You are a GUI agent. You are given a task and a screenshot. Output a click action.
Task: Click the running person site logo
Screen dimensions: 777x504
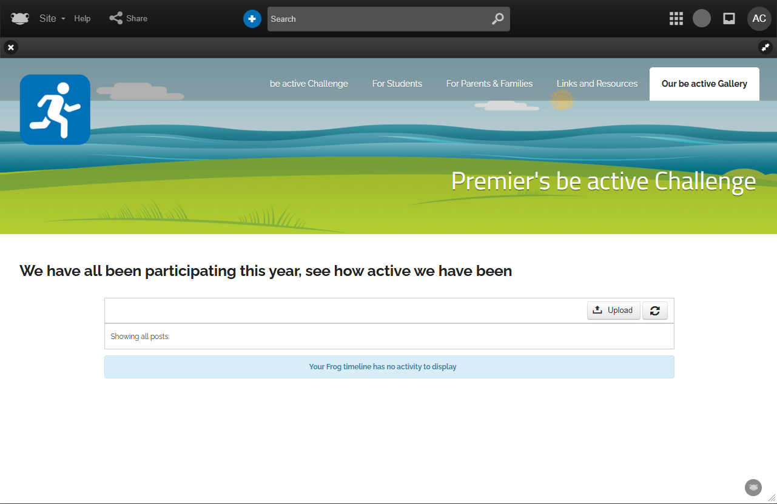(x=55, y=110)
